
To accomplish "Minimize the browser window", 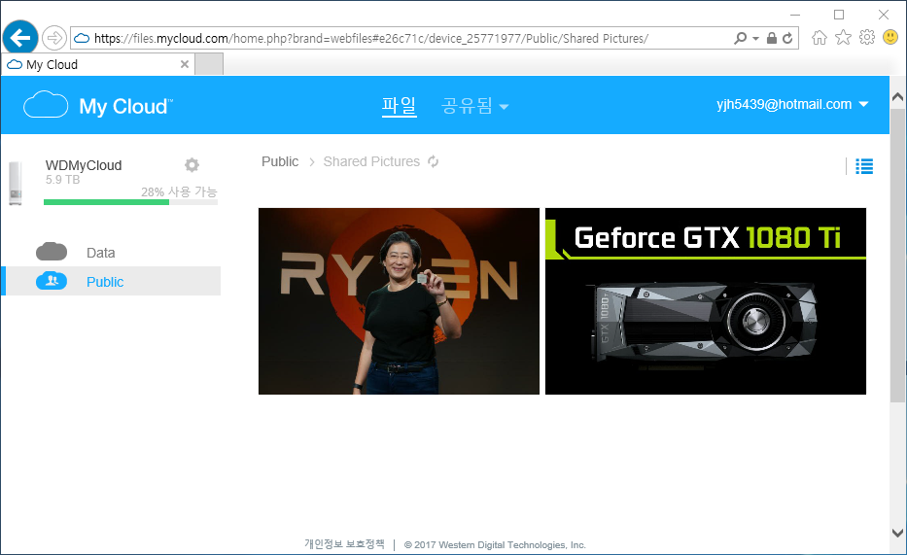I will 795,15.
